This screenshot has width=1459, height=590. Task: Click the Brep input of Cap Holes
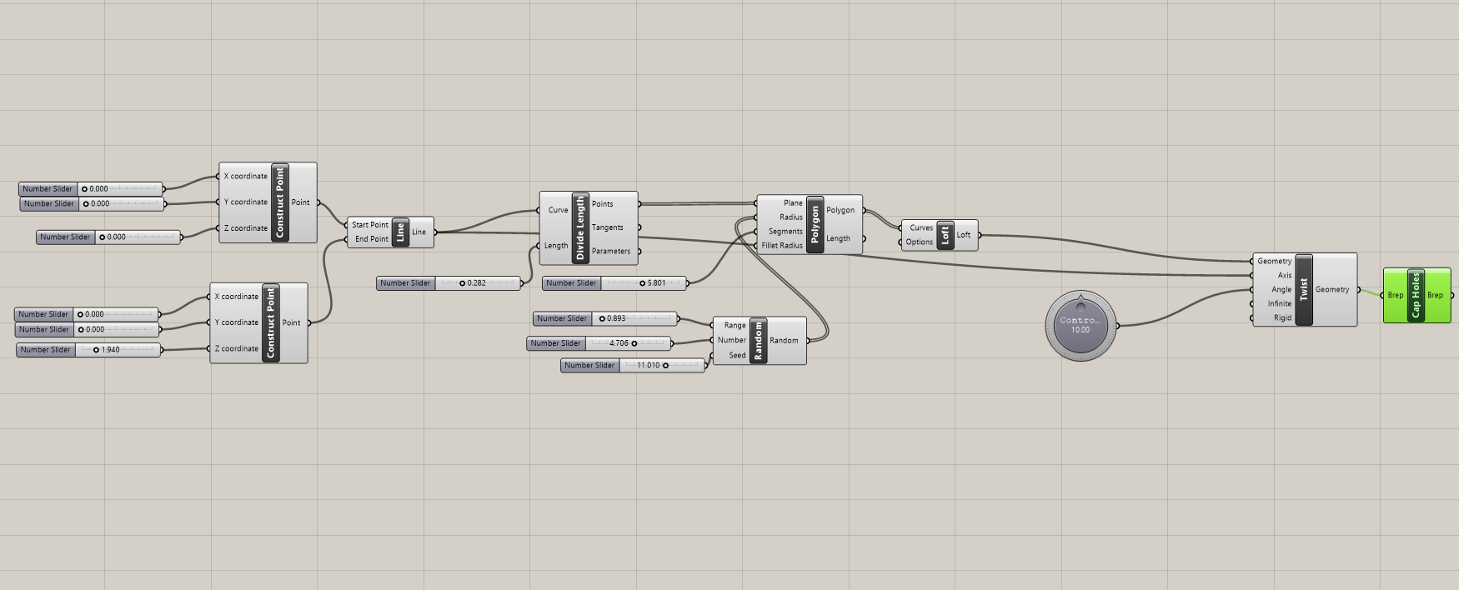coord(1396,295)
